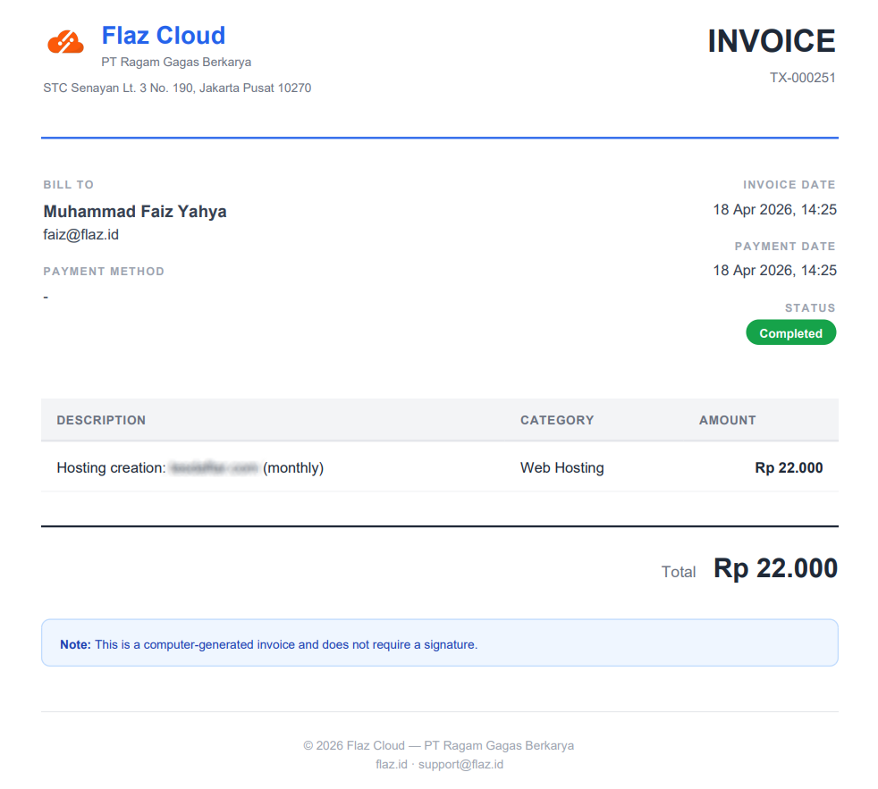Image resolution: width=878 pixels, height=789 pixels.
Task: Open the flaz.id link in the footer
Action: point(392,764)
